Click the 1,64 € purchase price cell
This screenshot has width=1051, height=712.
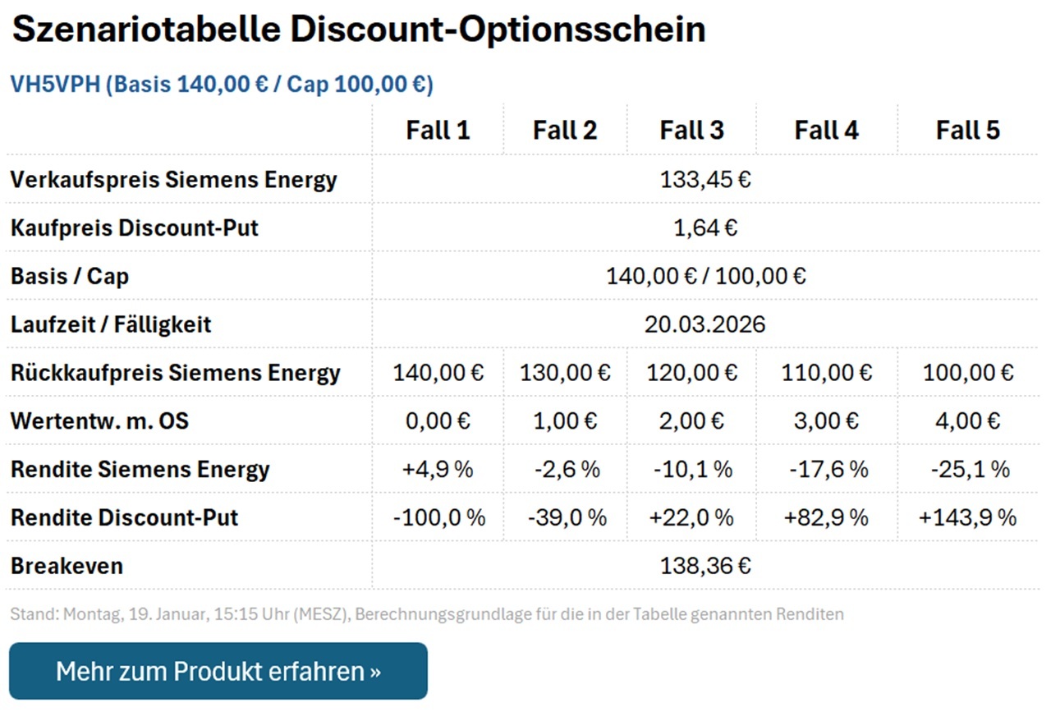pos(705,227)
